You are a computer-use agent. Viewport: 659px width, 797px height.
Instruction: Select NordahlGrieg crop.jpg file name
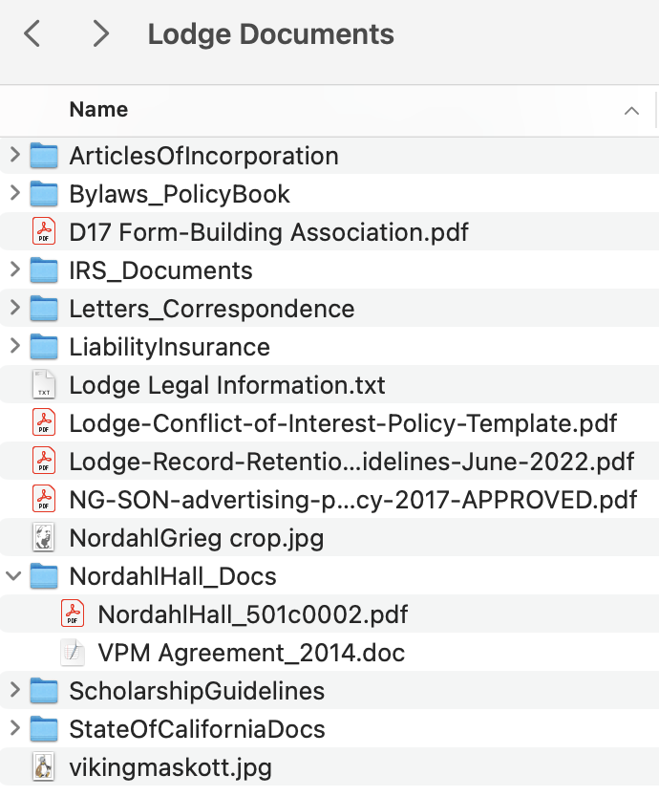pyautogui.click(x=197, y=538)
